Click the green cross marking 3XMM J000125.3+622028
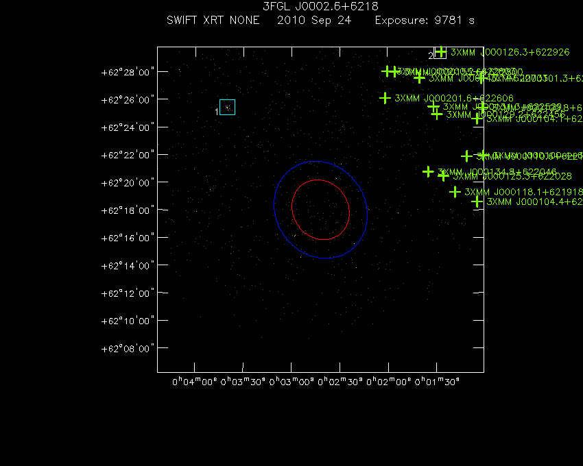The image size is (583, 466). [x=443, y=175]
